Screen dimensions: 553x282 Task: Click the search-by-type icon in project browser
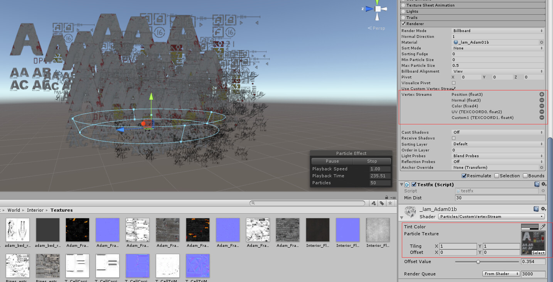373,202
